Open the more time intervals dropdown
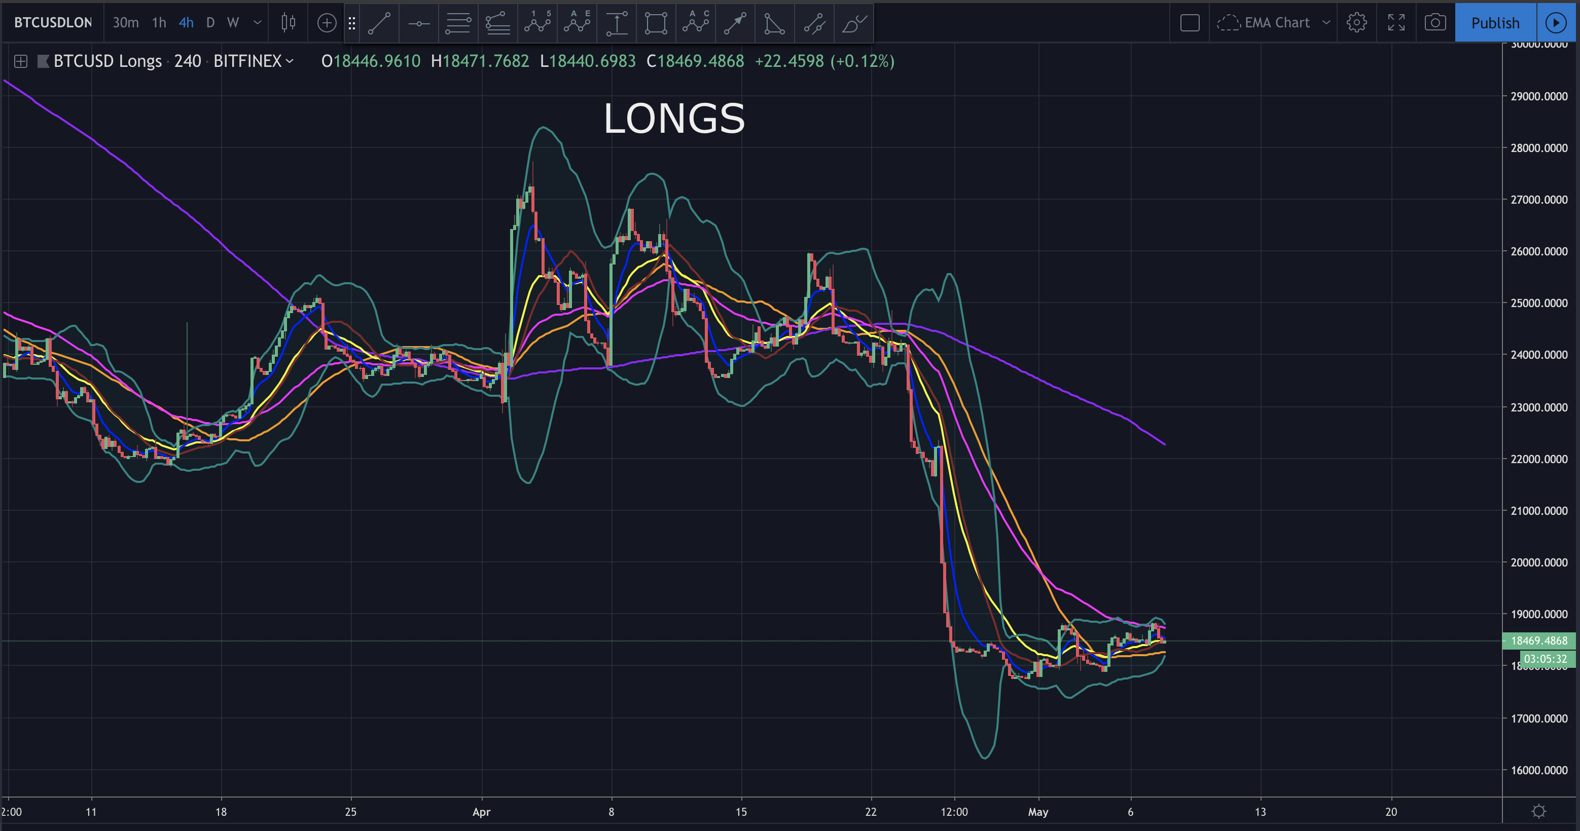The height and width of the screenshot is (831, 1580). click(x=258, y=23)
